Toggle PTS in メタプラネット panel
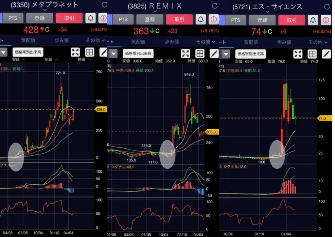Screen dimensions: 335x237 click(x=13, y=18)
